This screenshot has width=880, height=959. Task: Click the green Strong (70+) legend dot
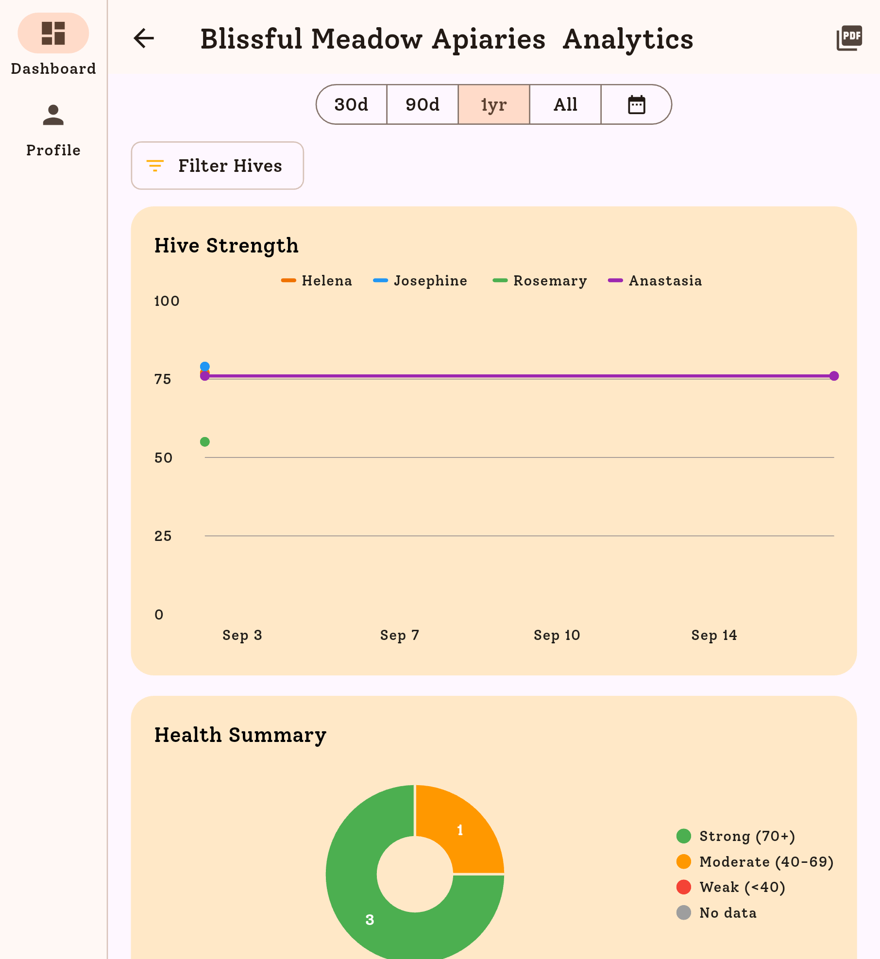click(683, 836)
